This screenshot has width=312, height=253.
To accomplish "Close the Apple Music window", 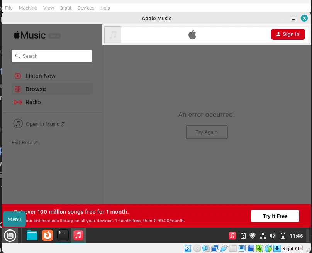I will (x=304, y=18).
